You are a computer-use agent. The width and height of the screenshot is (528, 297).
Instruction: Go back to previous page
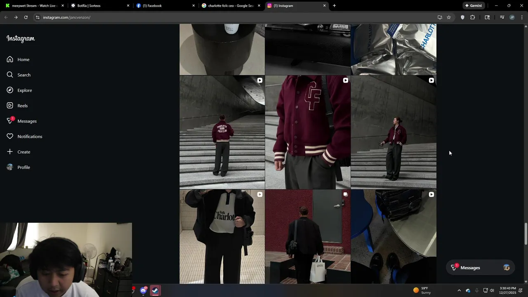[x=6, y=17]
